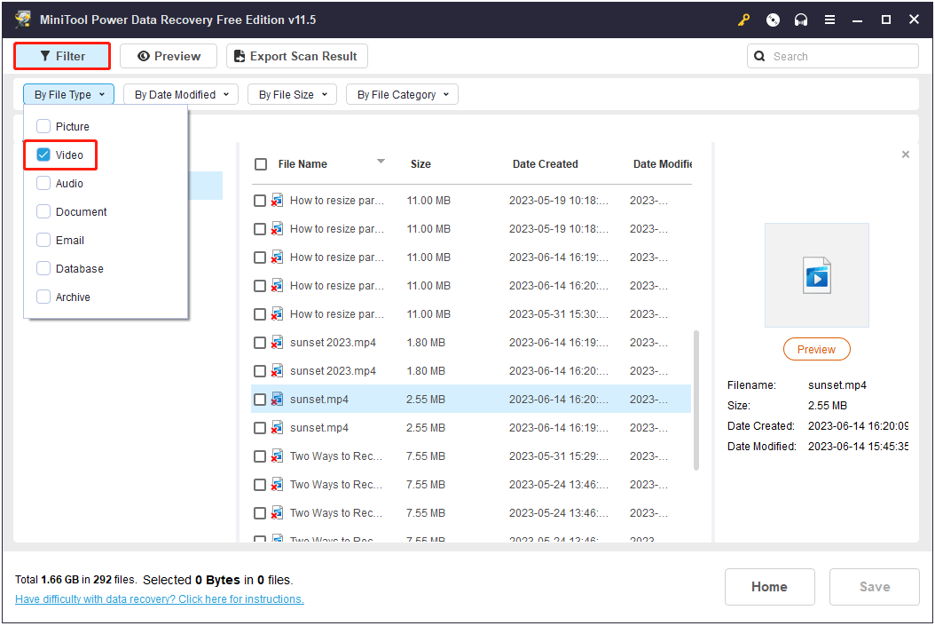
Task: Uncheck the Video file type checkbox
Action: (x=43, y=155)
